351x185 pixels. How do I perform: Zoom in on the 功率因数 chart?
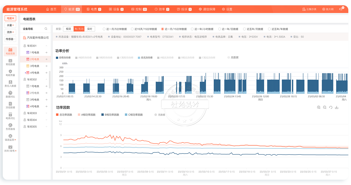pyautogui.click(x=319, y=107)
